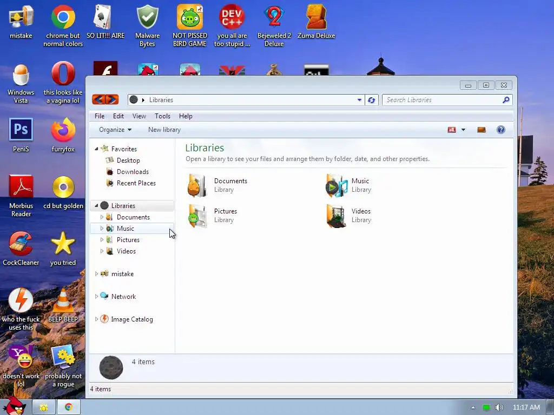554x415 pixels.
Task: Open the Organize dropdown menu
Action: [x=115, y=130]
